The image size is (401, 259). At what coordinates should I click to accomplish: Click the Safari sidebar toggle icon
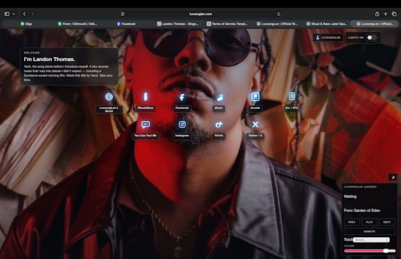(7, 14)
